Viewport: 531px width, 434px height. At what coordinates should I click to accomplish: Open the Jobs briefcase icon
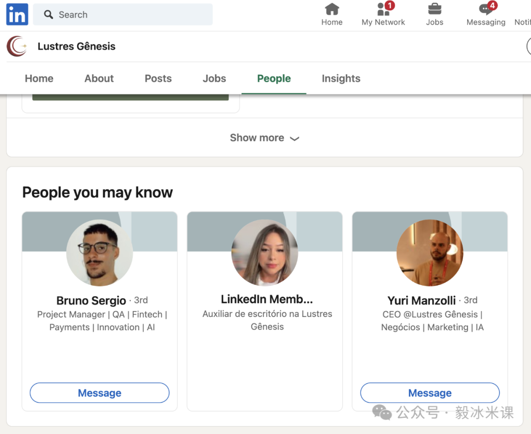(435, 9)
